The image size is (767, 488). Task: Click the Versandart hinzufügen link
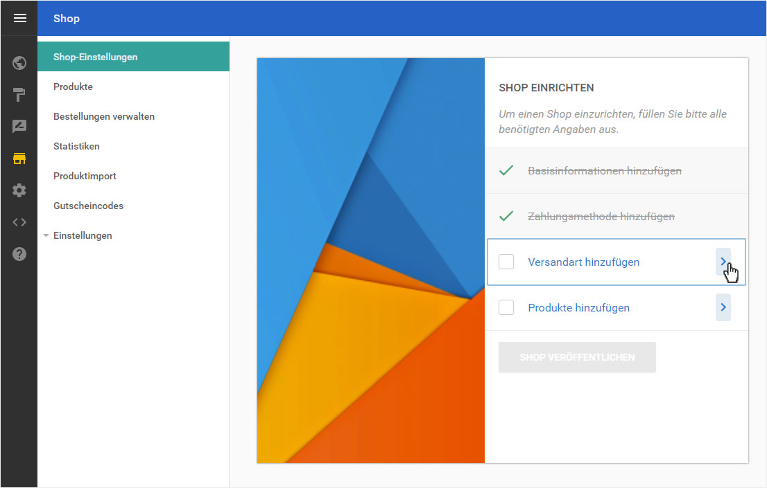[x=583, y=262]
